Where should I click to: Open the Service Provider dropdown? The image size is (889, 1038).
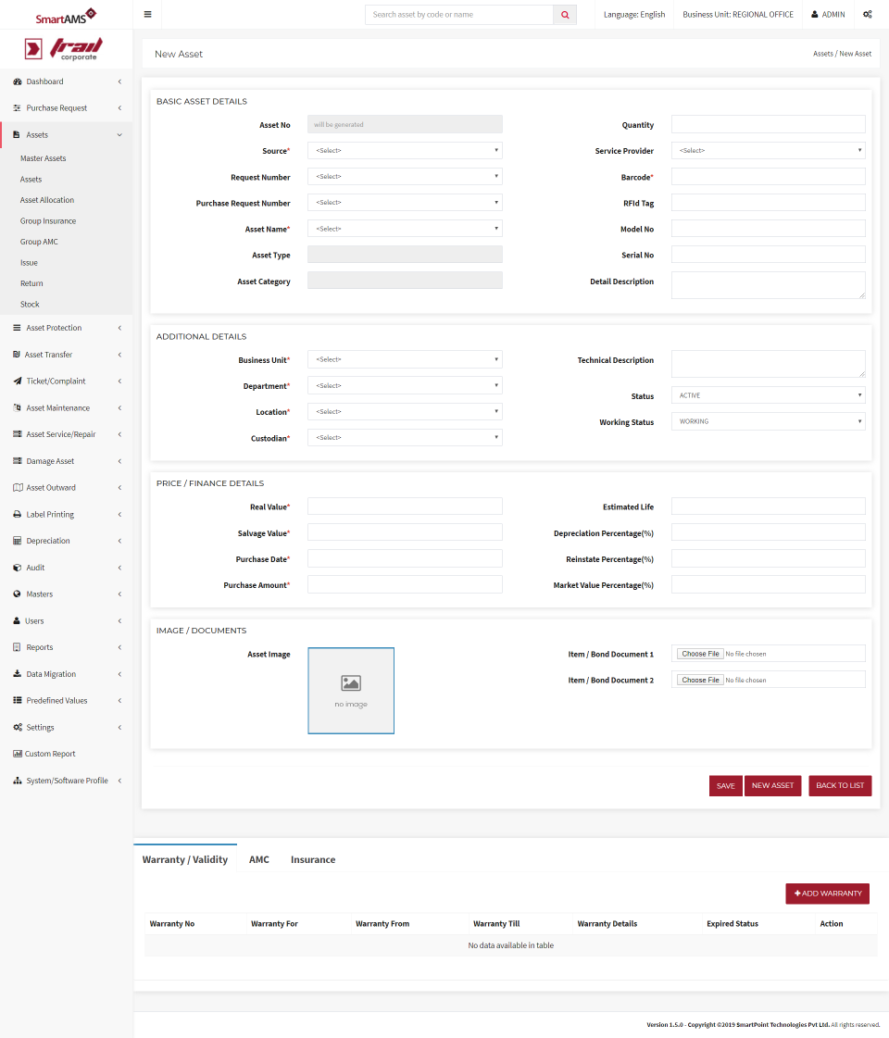pos(769,150)
